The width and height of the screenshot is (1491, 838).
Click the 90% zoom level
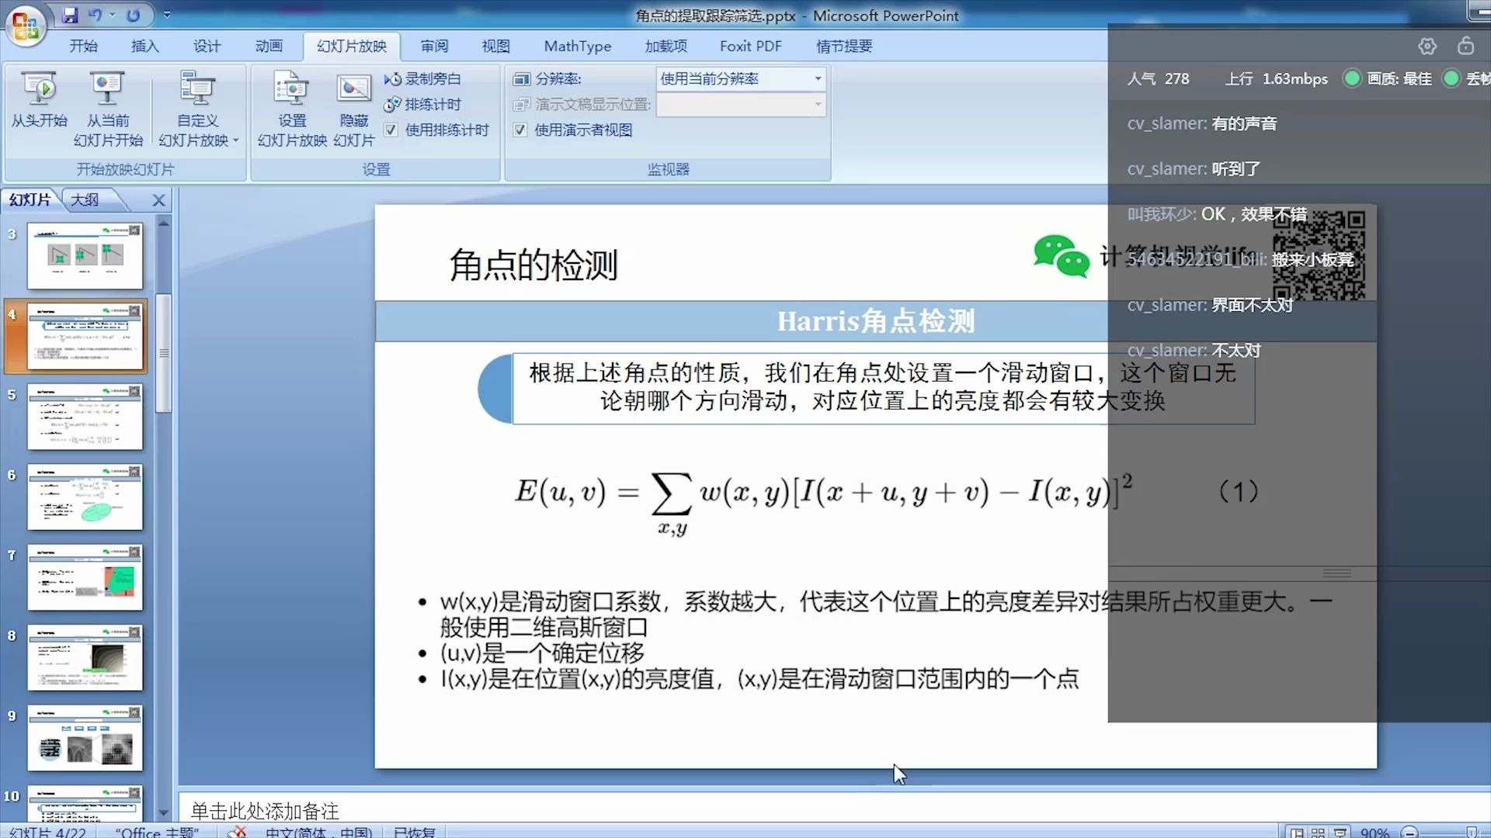pos(1375,832)
